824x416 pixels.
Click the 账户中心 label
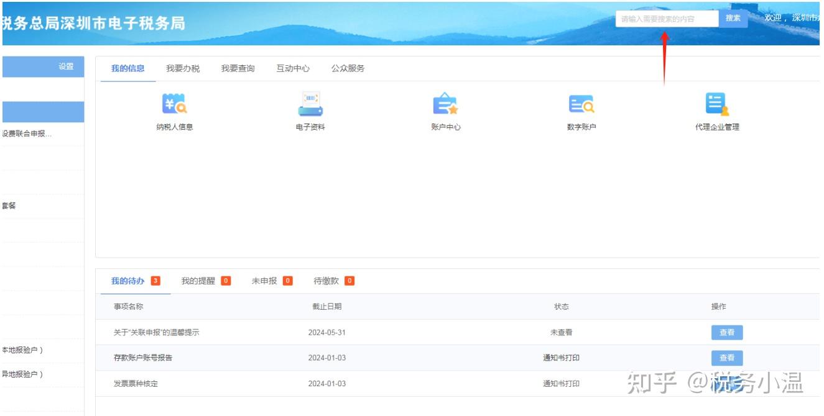[x=446, y=127]
